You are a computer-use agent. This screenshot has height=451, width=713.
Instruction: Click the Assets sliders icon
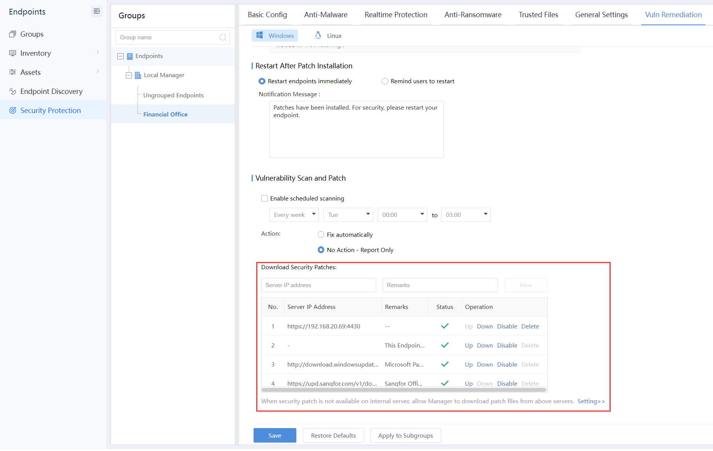(x=13, y=72)
